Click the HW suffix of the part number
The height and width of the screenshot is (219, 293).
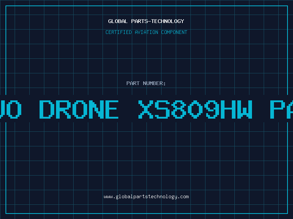coord(237,109)
